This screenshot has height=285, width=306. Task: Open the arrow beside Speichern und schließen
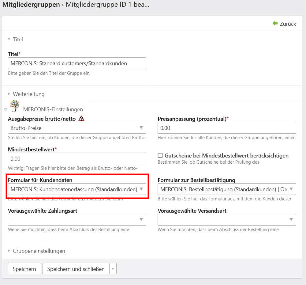pyautogui.click(x=113, y=269)
